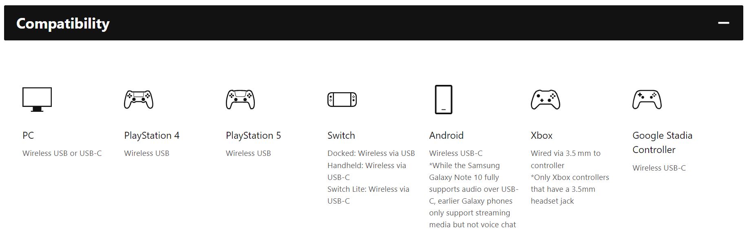Click the PC heading label
Screen dimensions: 749x244
tap(28, 135)
